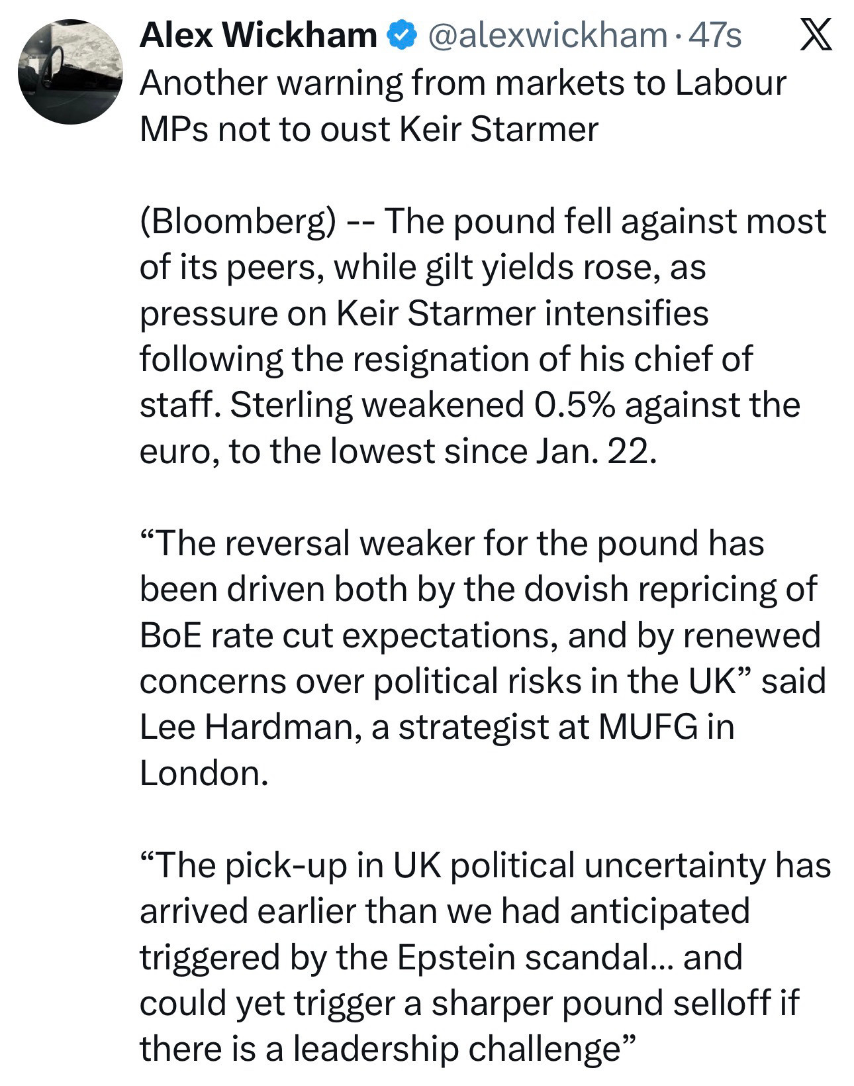Click the blue verified checkmark badge
The height and width of the screenshot is (1086, 854).
point(402,35)
